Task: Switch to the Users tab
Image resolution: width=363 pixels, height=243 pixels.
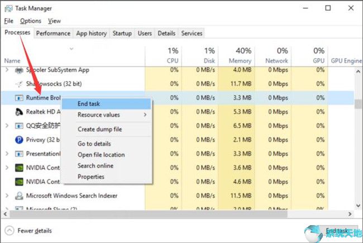Action: coord(145,34)
